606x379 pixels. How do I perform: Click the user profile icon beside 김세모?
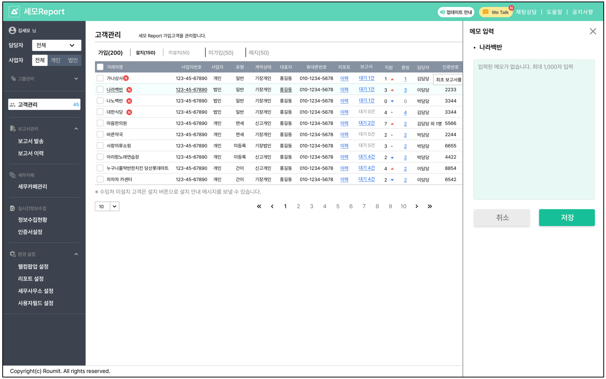12,30
